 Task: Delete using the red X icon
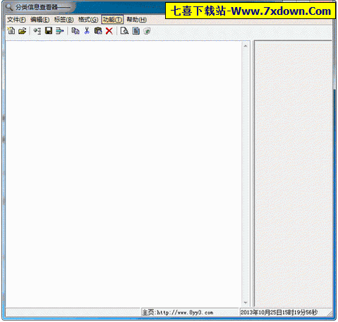[109, 31]
